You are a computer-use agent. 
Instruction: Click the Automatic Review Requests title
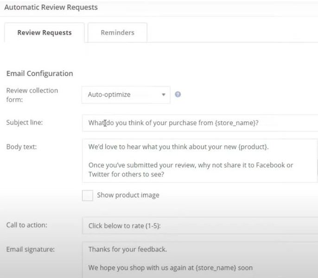pos(51,7)
